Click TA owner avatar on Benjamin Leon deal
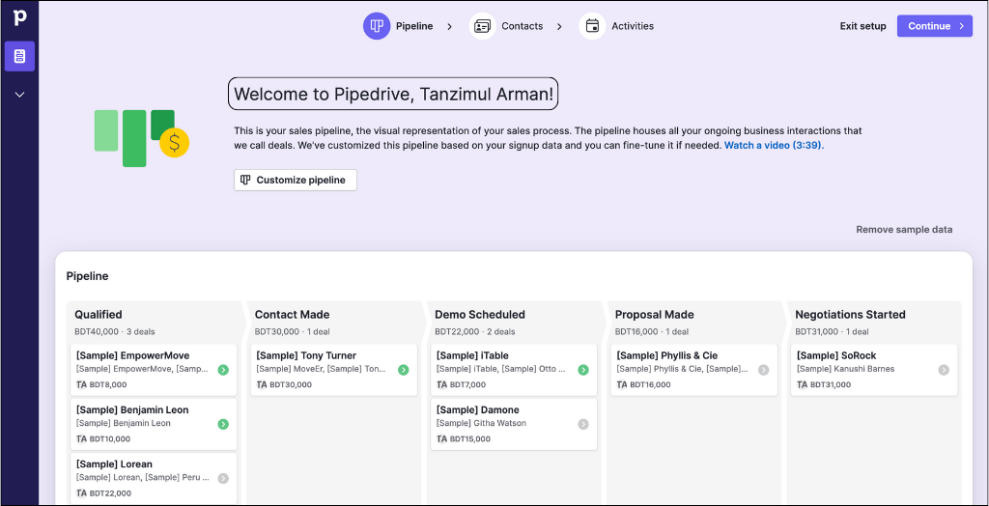This screenshot has width=989, height=506. click(x=81, y=439)
